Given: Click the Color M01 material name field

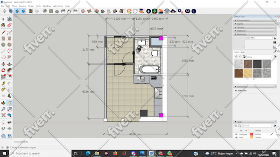Looking at the screenshot, I should (259, 38).
